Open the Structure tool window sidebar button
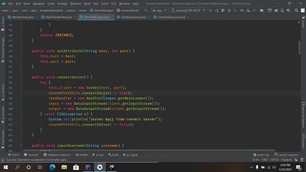306x172 pixels. [3, 93]
